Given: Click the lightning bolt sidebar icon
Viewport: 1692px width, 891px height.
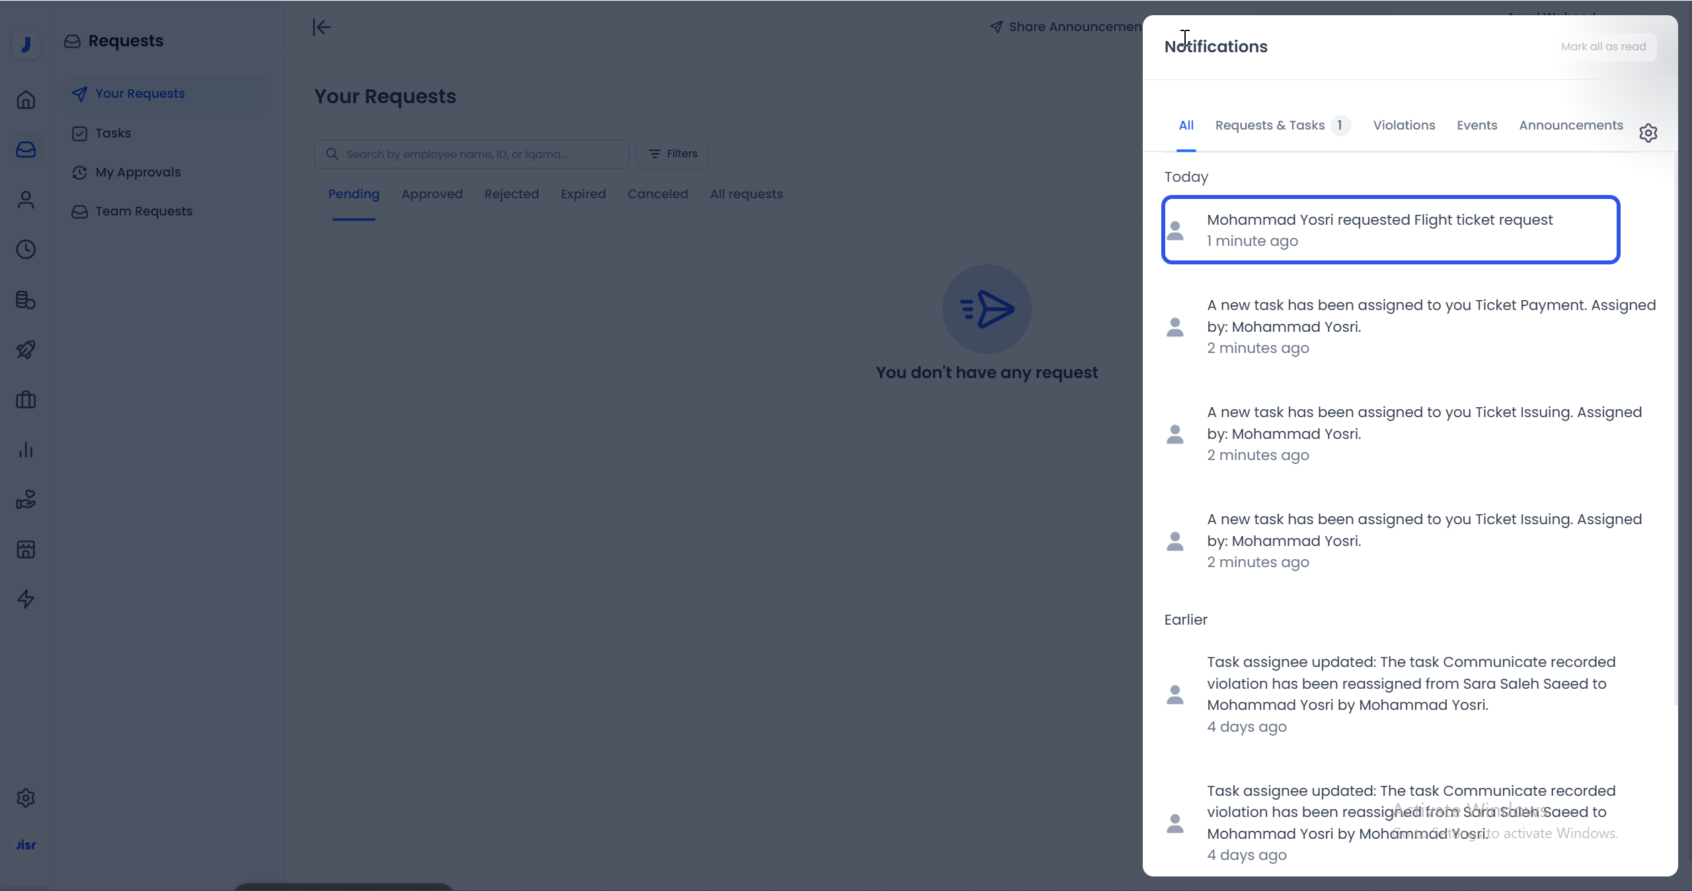Looking at the screenshot, I should click(26, 599).
